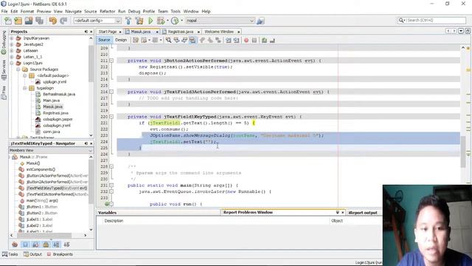Click the Projects panel vertical scrollbar
472x266 pixels.
click(x=91, y=63)
